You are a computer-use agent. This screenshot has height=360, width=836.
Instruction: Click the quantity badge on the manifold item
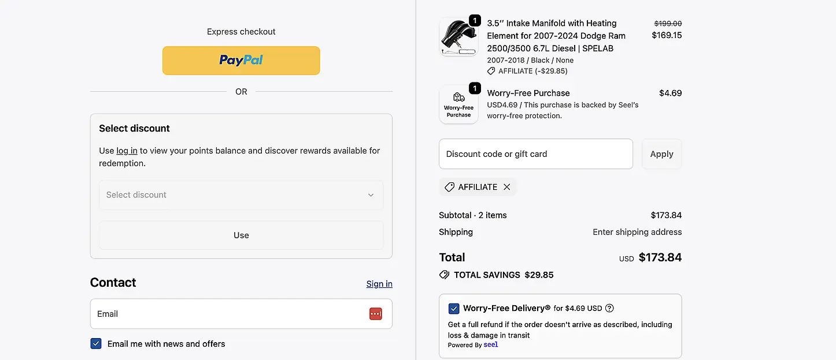pos(475,20)
